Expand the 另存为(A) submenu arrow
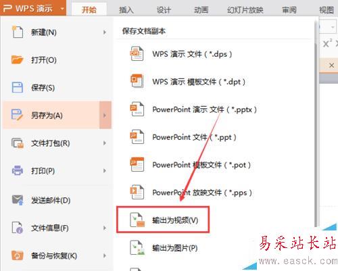This screenshot has height=271, width=338. (105, 115)
